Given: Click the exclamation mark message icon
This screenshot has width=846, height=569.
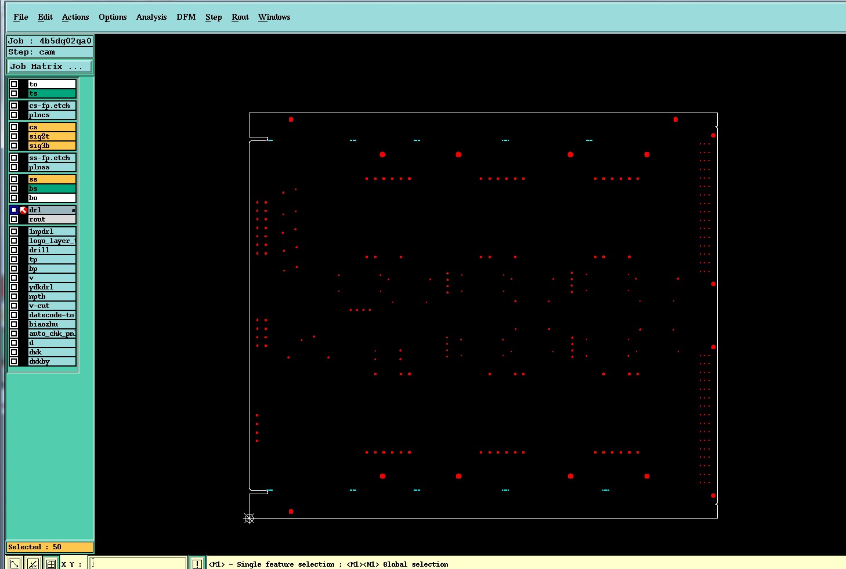Looking at the screenshot, I should click(197, 563).
